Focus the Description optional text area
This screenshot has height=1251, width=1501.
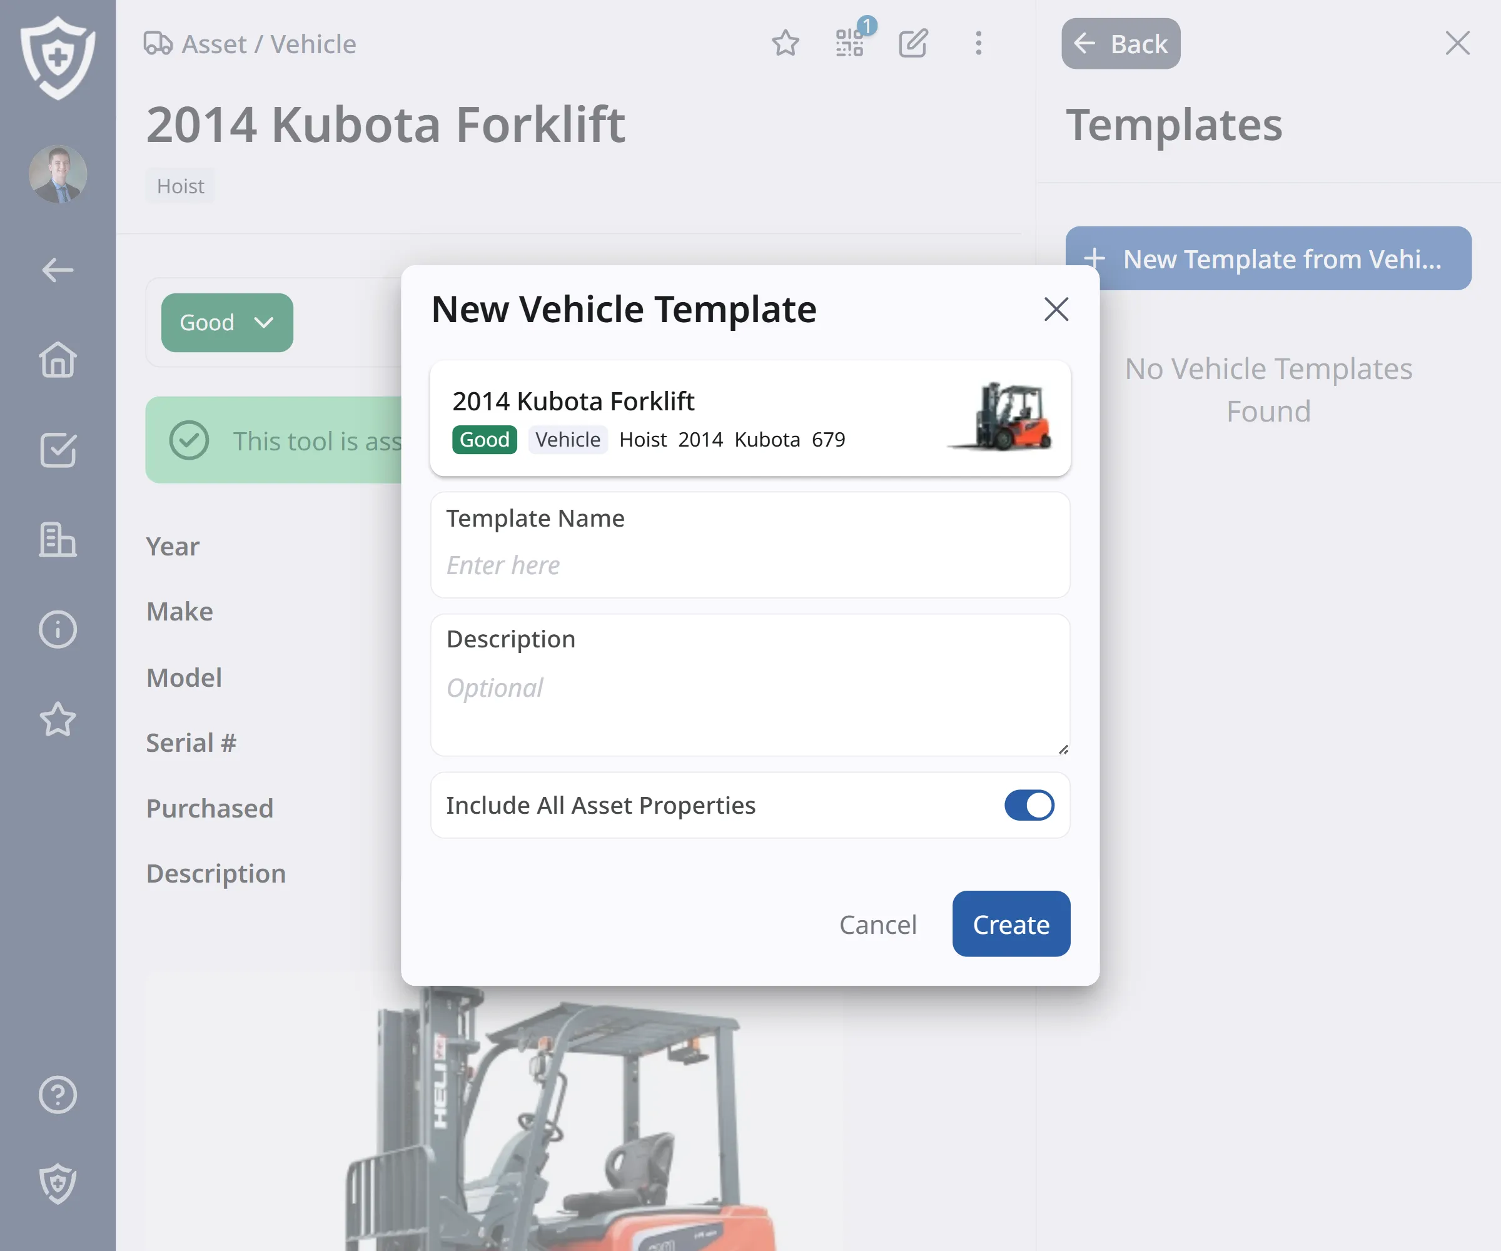(x=750, y=686)
